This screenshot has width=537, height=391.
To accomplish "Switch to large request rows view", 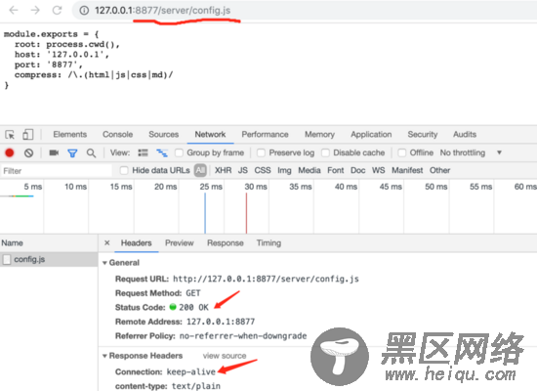I will click(x=143, y=152).
